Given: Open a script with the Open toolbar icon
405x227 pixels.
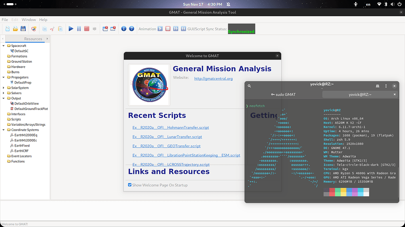Looking at the screenshot, I should pyautogui.click(x=15, y=28).
